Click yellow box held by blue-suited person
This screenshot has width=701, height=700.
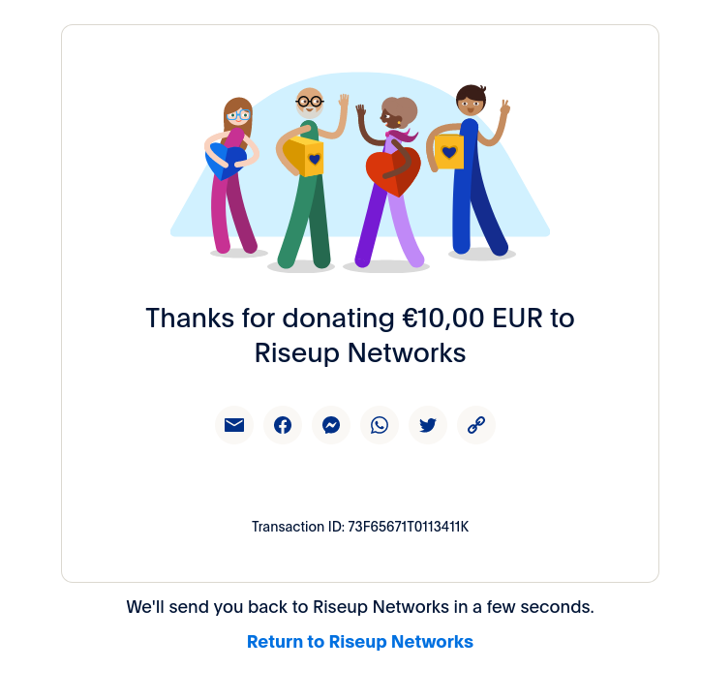click(449, 152)
